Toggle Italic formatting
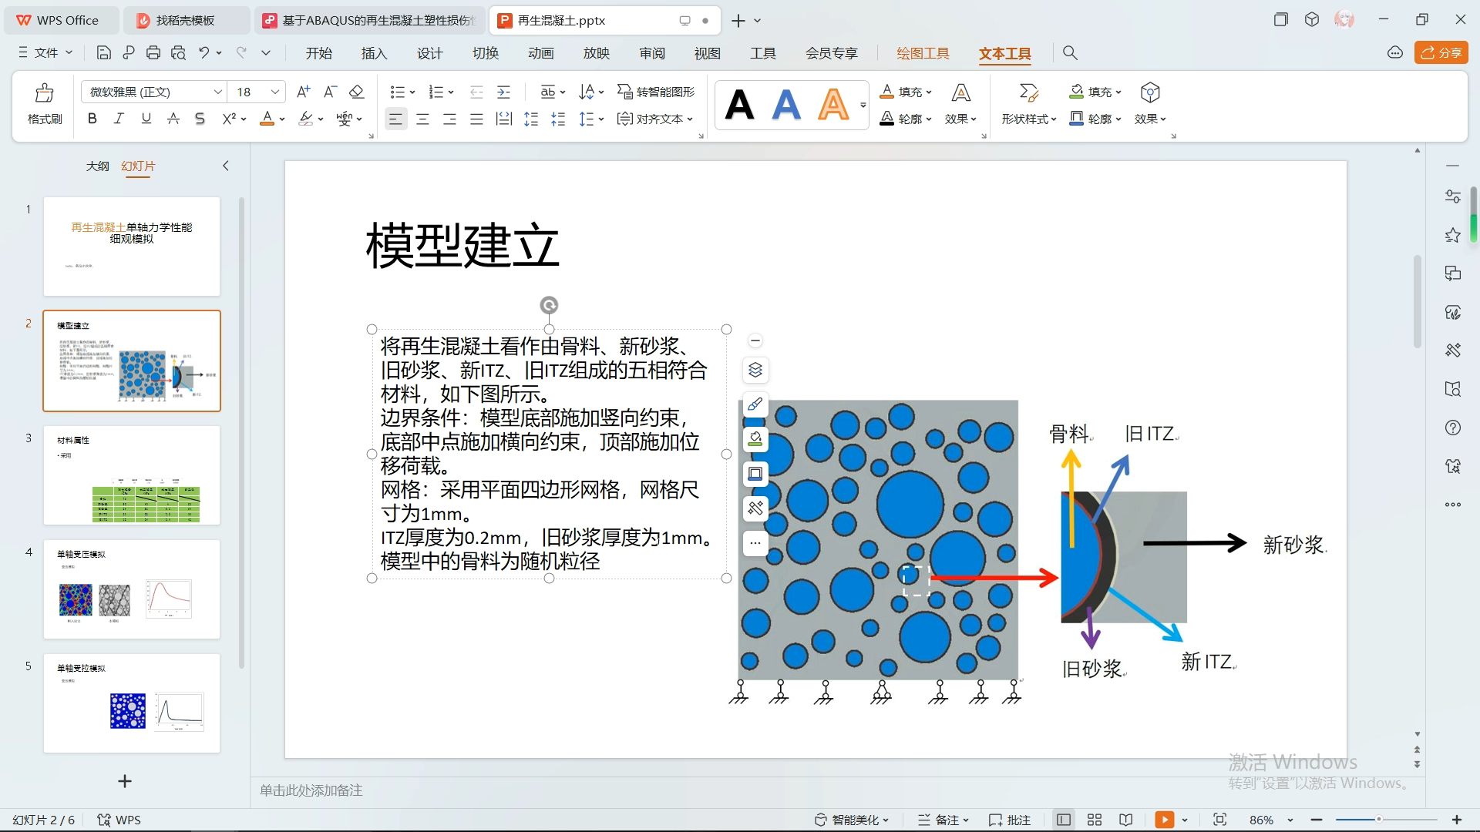The height and width of the screenshot is (832, 1480). pos(119,119)
